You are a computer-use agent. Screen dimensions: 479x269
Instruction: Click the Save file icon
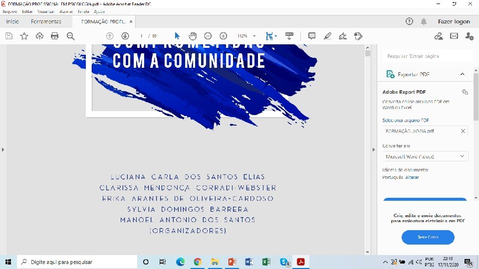coord(9,36)
